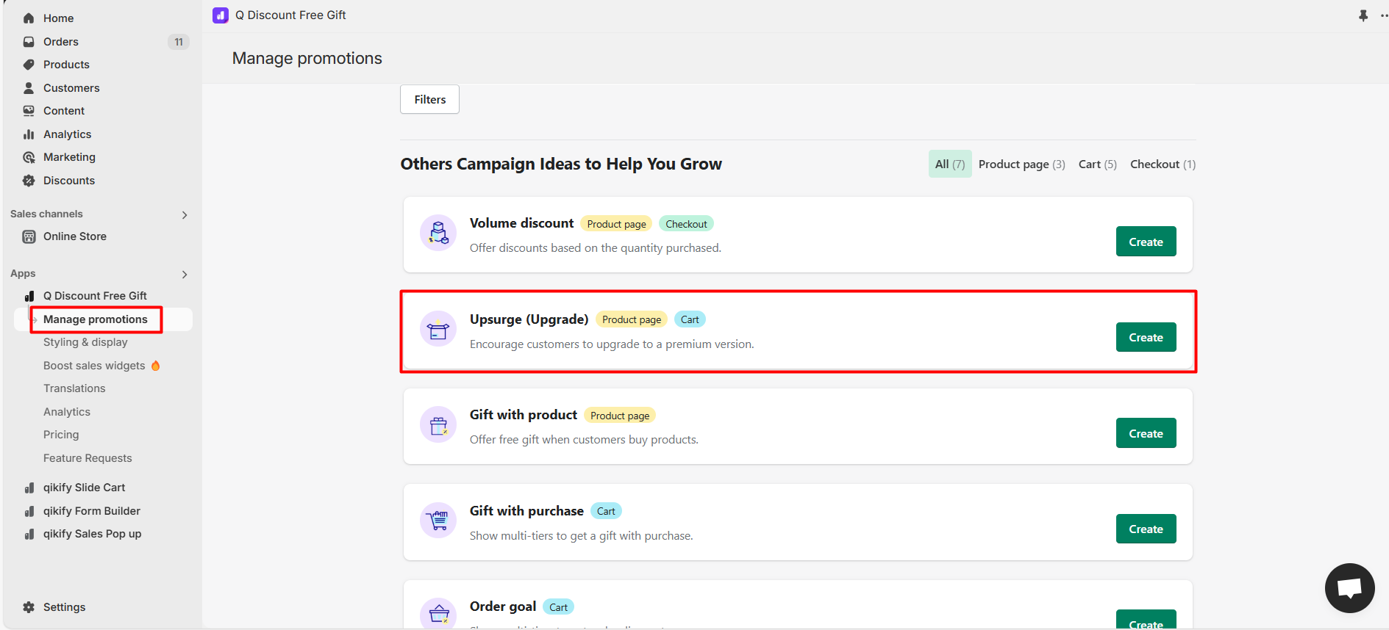1389x630 pixels.
Task: Click the Q Discount Free Gift sidebar app icon
Action: tap(29, 296)
